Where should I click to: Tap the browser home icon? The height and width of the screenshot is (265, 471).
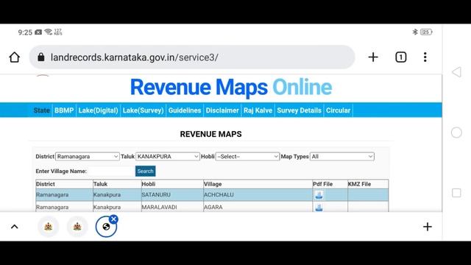pos(14,57)
